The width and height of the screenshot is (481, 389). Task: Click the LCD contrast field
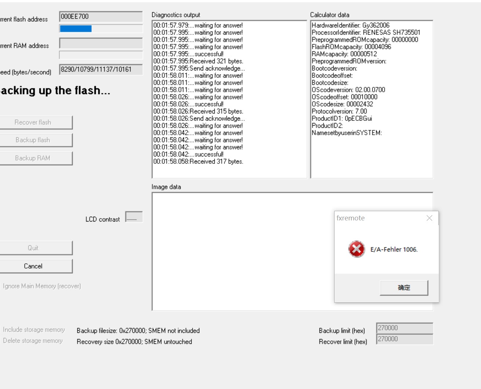(x=134, y=217)
